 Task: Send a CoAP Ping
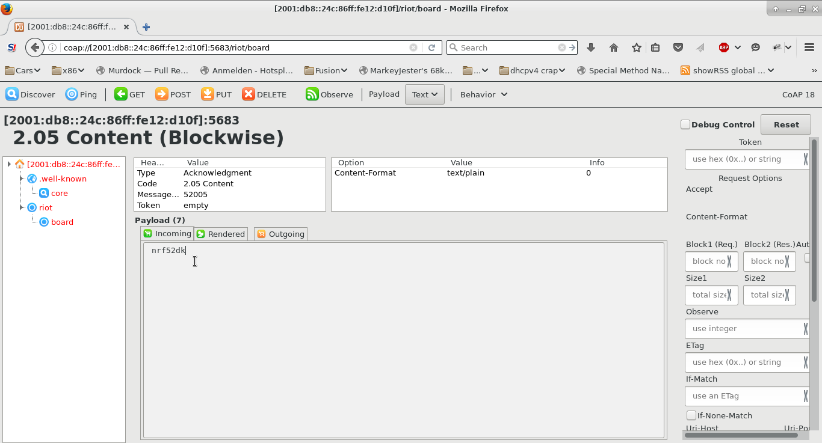pyautogui.click(x=81, y=94)
